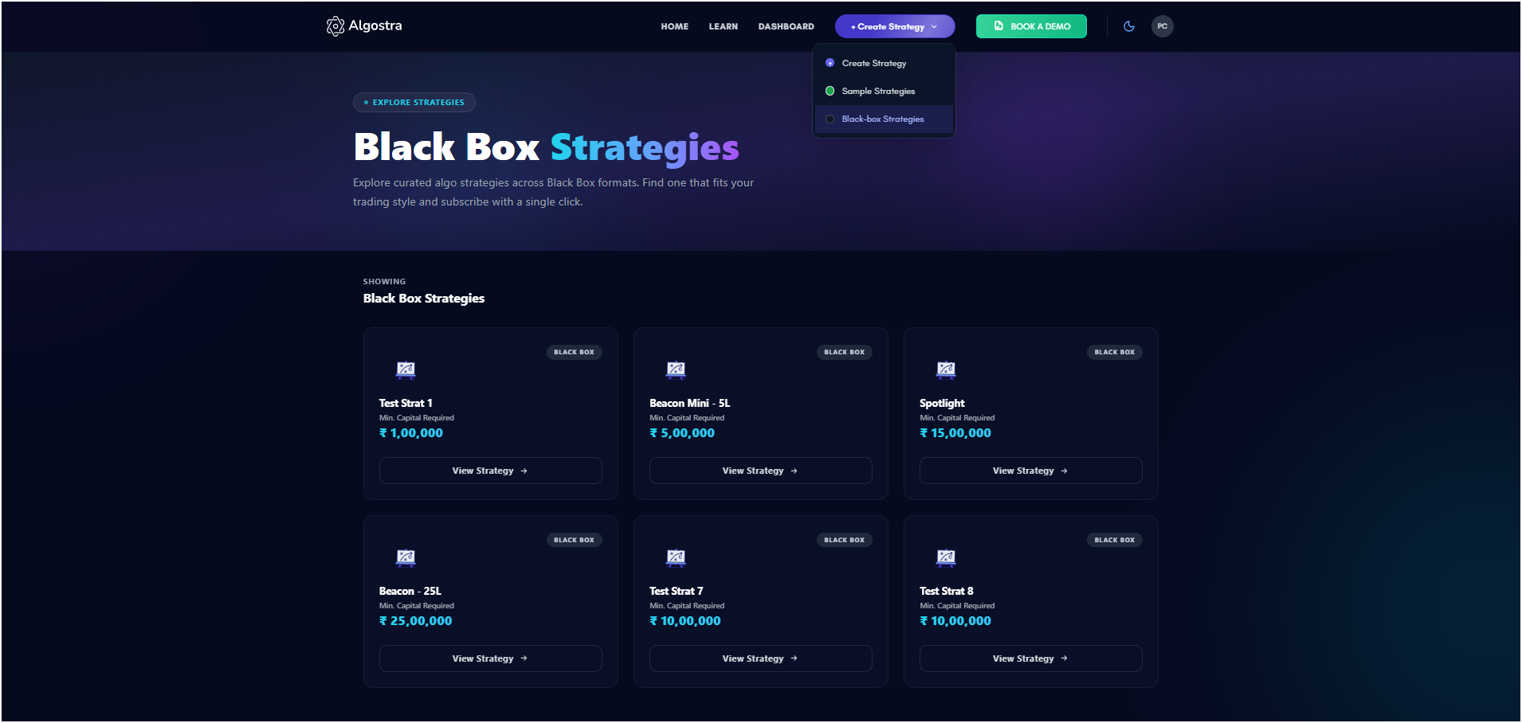Screen dimensions: 1522x723
Task: Click the Black Box tag on Test Strat 8
Action: [x=1114, y=540]
